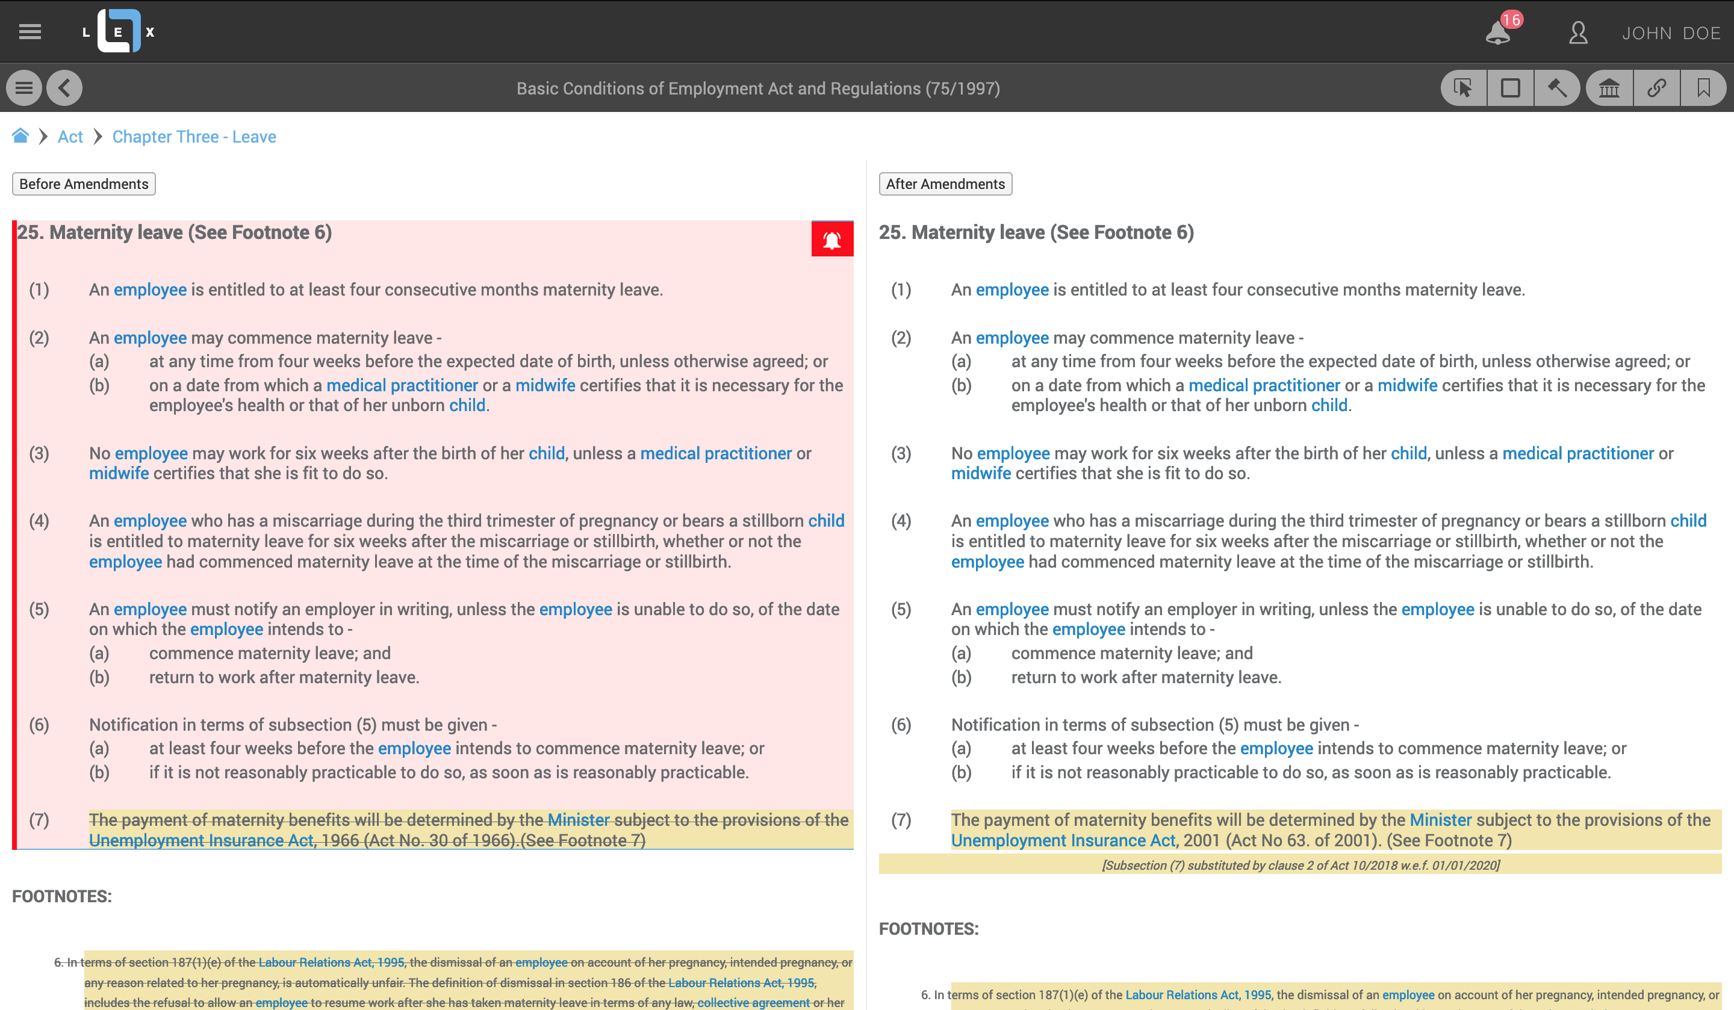This screenshot has height=1010, width=1734.
Task: Click the red alert bell on section 25
Action: (832, 240)
